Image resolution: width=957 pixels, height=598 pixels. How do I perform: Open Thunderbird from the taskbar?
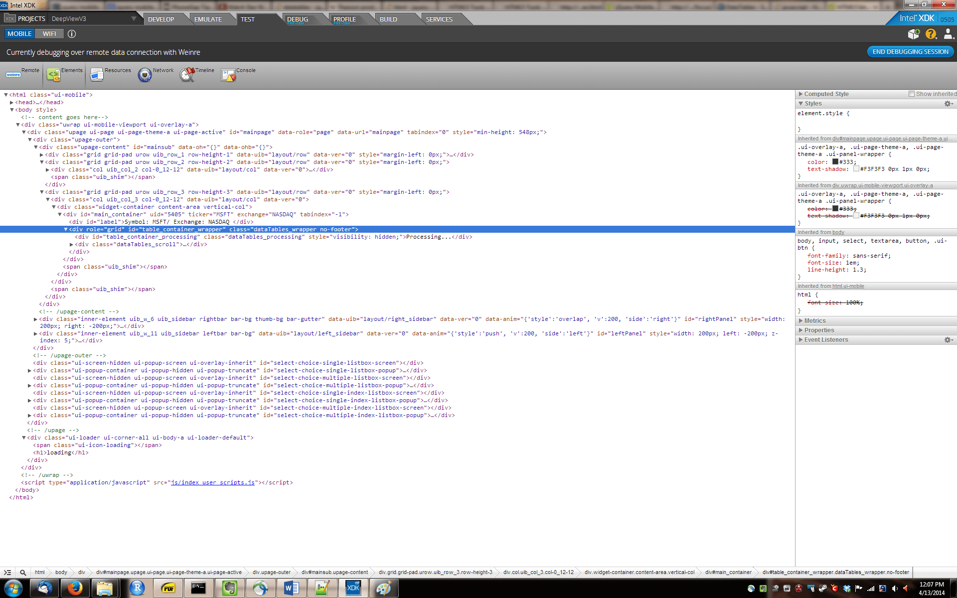pos(44,589)
